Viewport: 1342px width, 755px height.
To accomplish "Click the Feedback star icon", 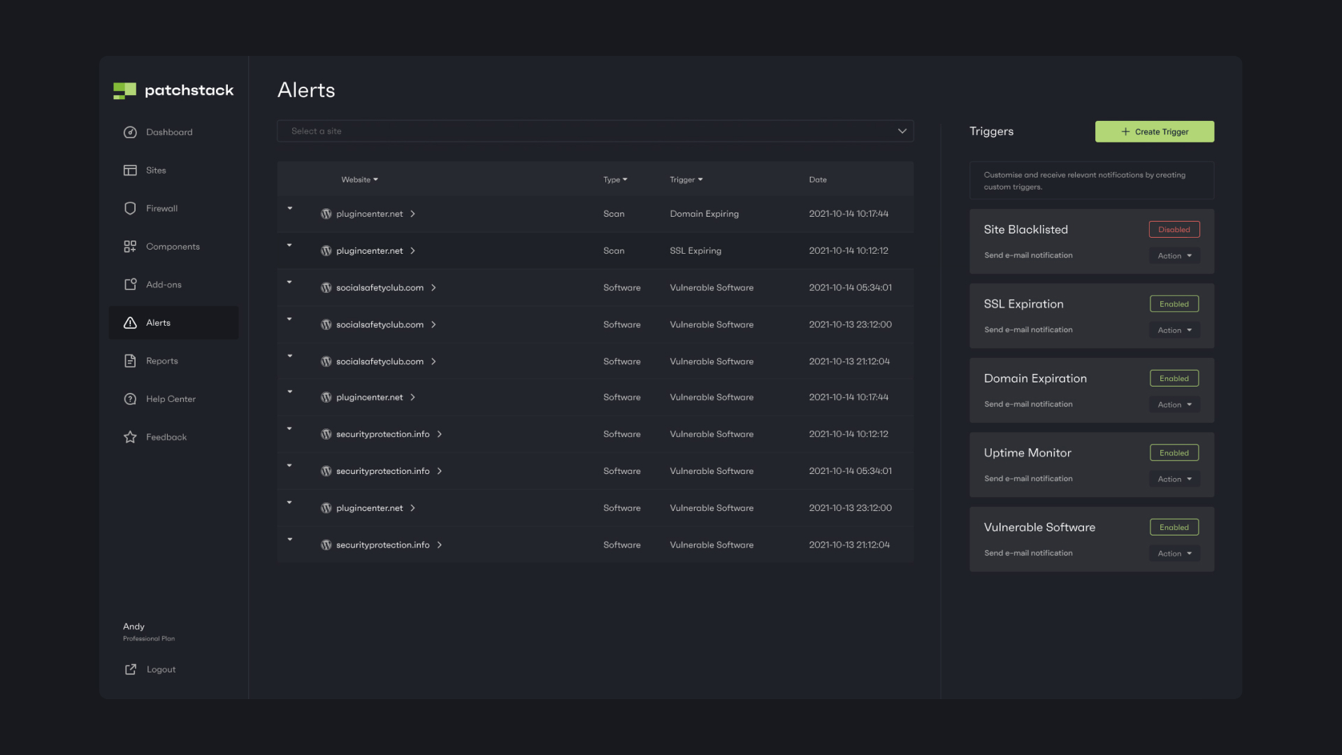I will (x=130, y=437).
